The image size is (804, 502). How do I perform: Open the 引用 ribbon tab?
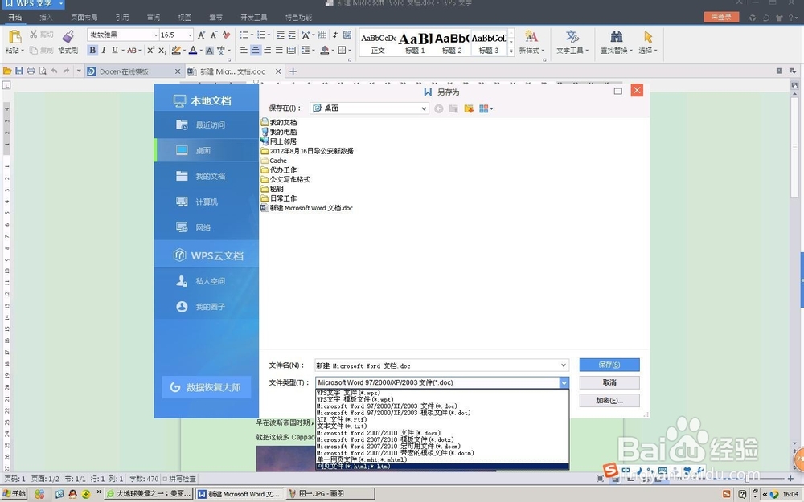coord(122,18)
